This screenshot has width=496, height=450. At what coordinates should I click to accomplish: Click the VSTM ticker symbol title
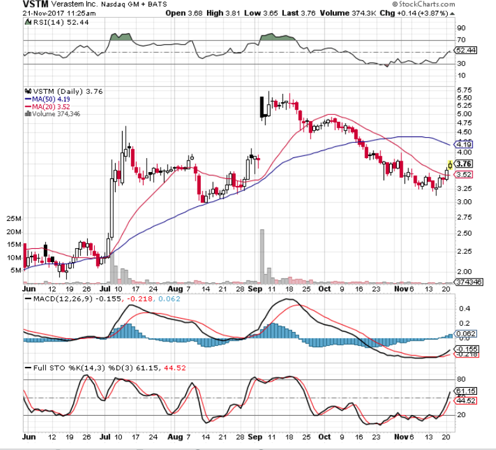point(36,4)
